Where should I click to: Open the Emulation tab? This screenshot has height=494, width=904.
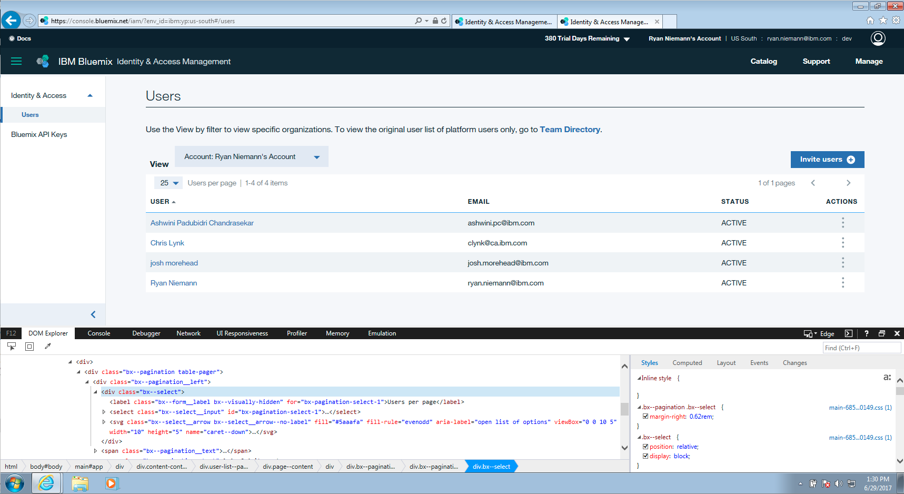[382, 333]
